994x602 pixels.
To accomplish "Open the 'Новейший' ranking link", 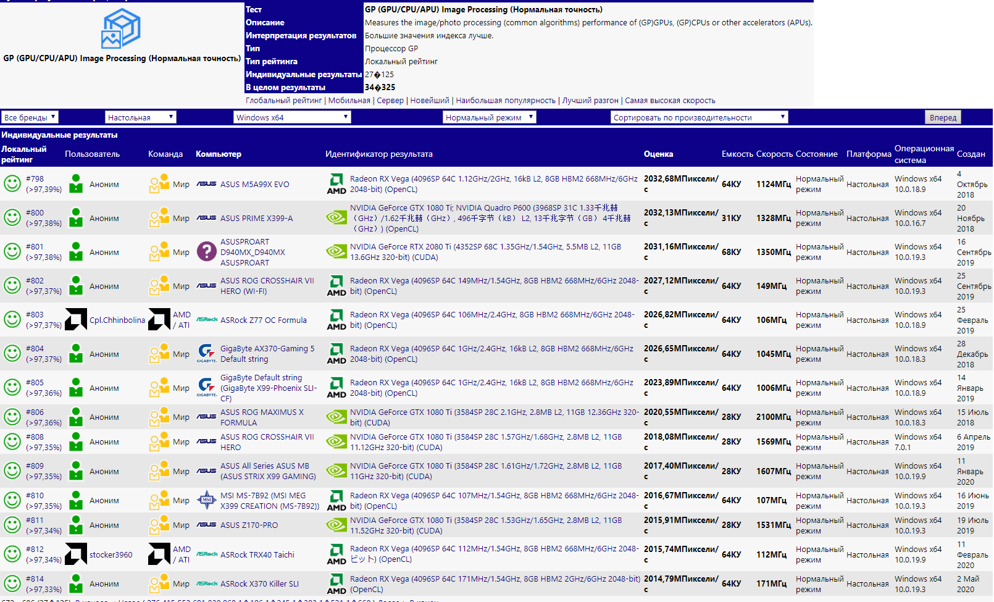I will click(430, 101).
